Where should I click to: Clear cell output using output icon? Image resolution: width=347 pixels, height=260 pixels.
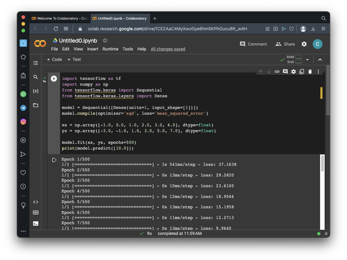tap(54, 160)
